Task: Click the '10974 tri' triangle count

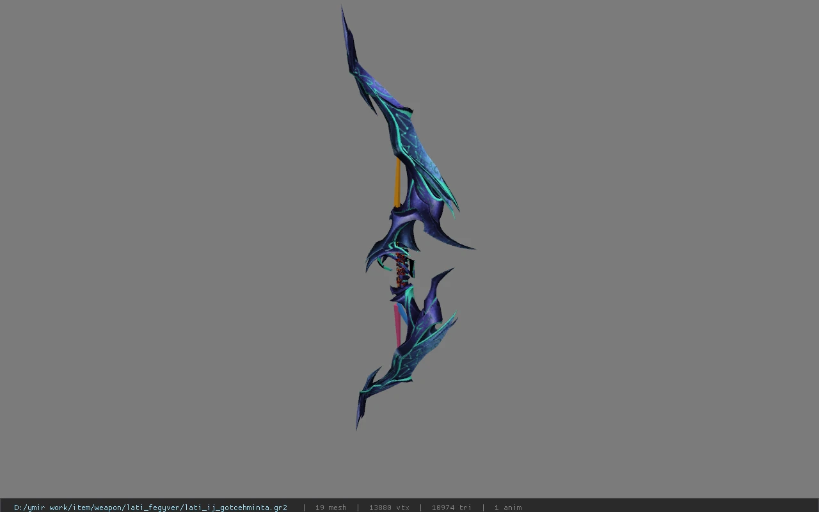Action: point(451,508)
